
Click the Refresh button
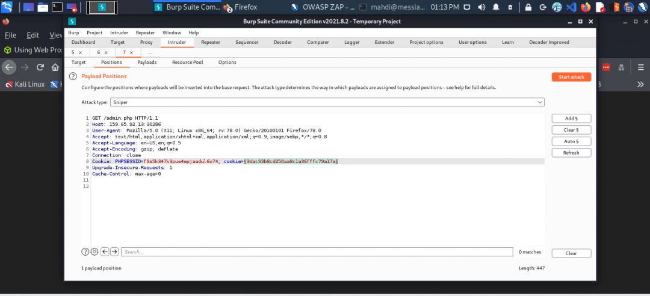click(571, 153)
